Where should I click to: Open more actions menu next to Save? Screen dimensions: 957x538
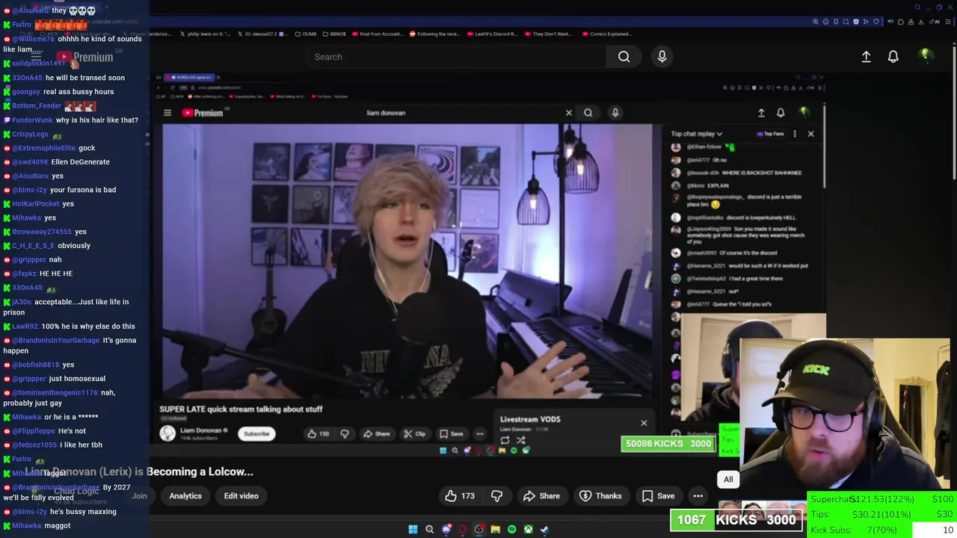(x=698, y=496)
